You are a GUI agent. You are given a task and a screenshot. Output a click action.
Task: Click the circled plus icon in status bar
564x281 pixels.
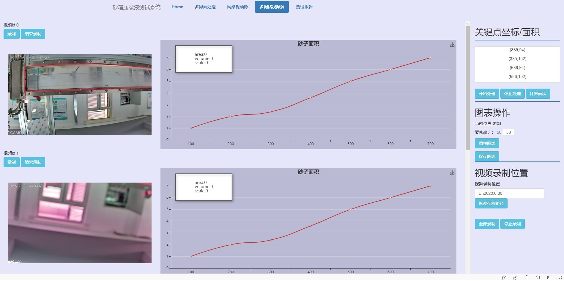pos(515,277)
